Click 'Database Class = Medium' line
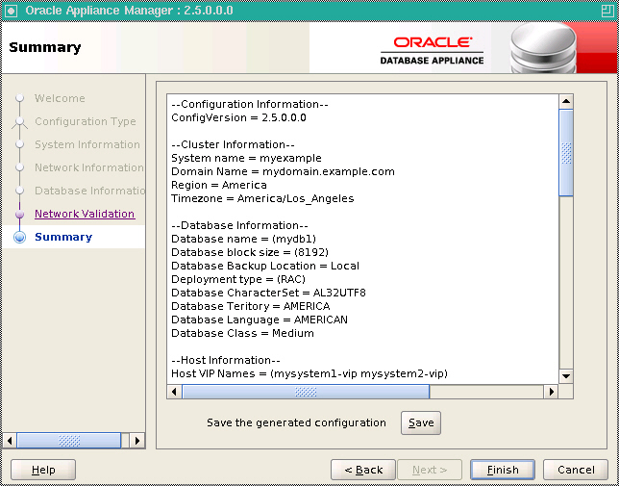Image resolution: width=619 pixels, height=486 pixels. tap(242, 333)
